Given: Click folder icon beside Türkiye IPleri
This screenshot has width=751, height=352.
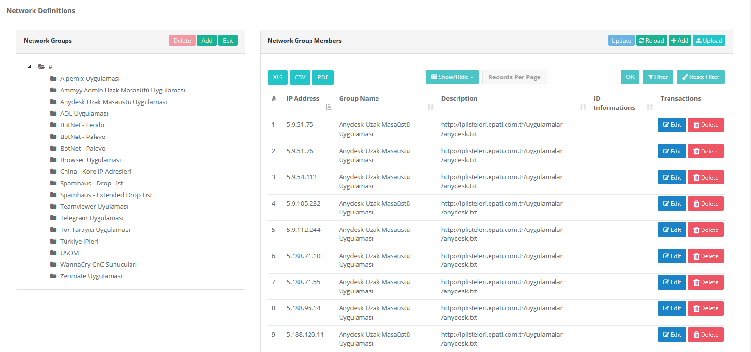Looking at the screenshot, I should coord(53,241).
